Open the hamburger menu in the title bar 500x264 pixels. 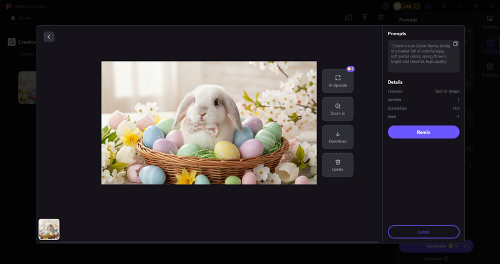click(x=444, y=6)
